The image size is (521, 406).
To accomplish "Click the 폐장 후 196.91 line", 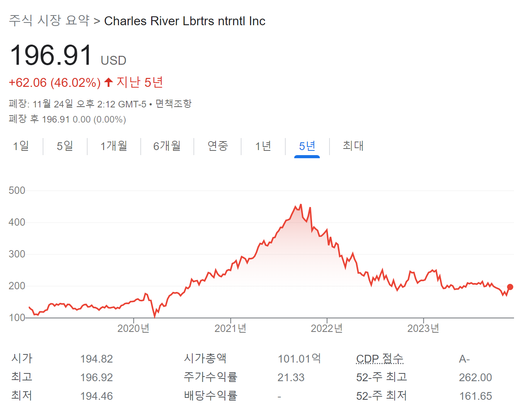I will tap(67, 119).
